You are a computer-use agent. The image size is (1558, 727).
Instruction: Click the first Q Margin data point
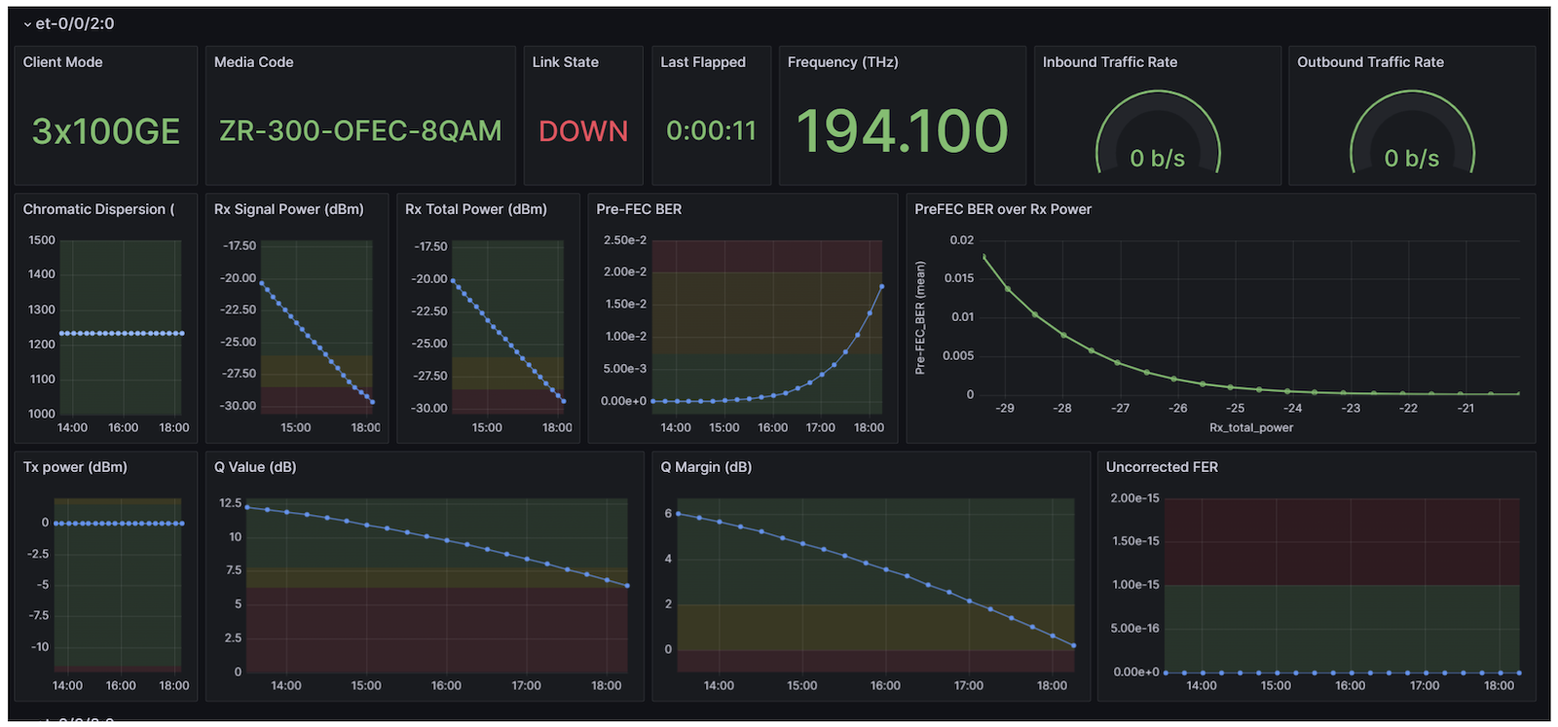point(678,514)
